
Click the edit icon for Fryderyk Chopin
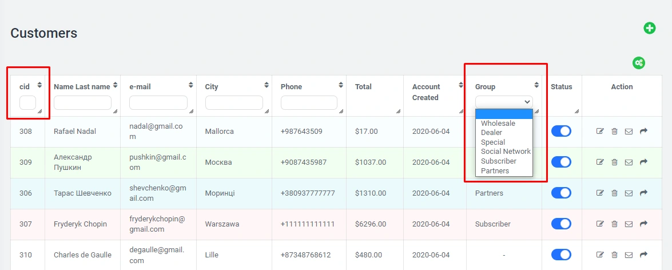(600, 224)
